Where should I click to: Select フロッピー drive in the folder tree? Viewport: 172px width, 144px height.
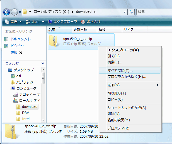tap(30, 94)
